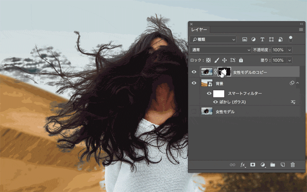Hide the 女性モデルのコピー layer

(194, 72)
